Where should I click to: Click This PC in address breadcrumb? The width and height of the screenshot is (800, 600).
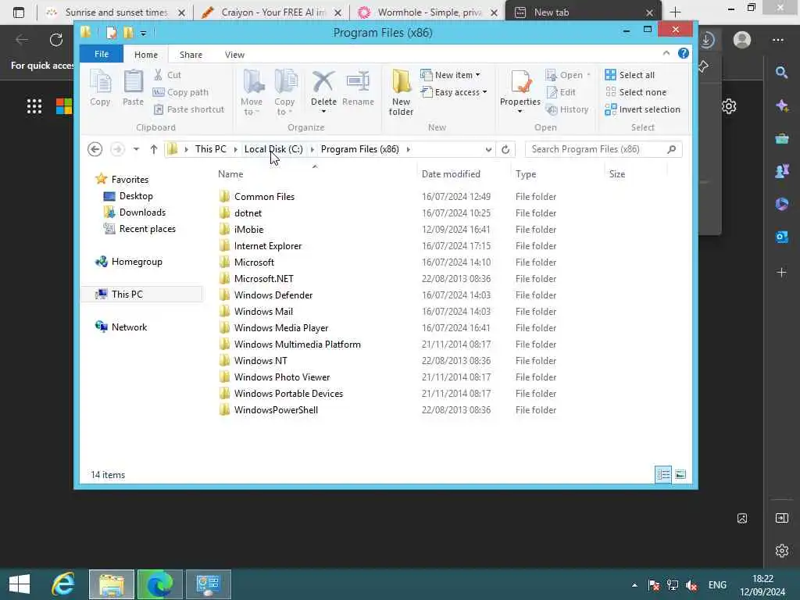pyautogui.click(x=210, y=149)
